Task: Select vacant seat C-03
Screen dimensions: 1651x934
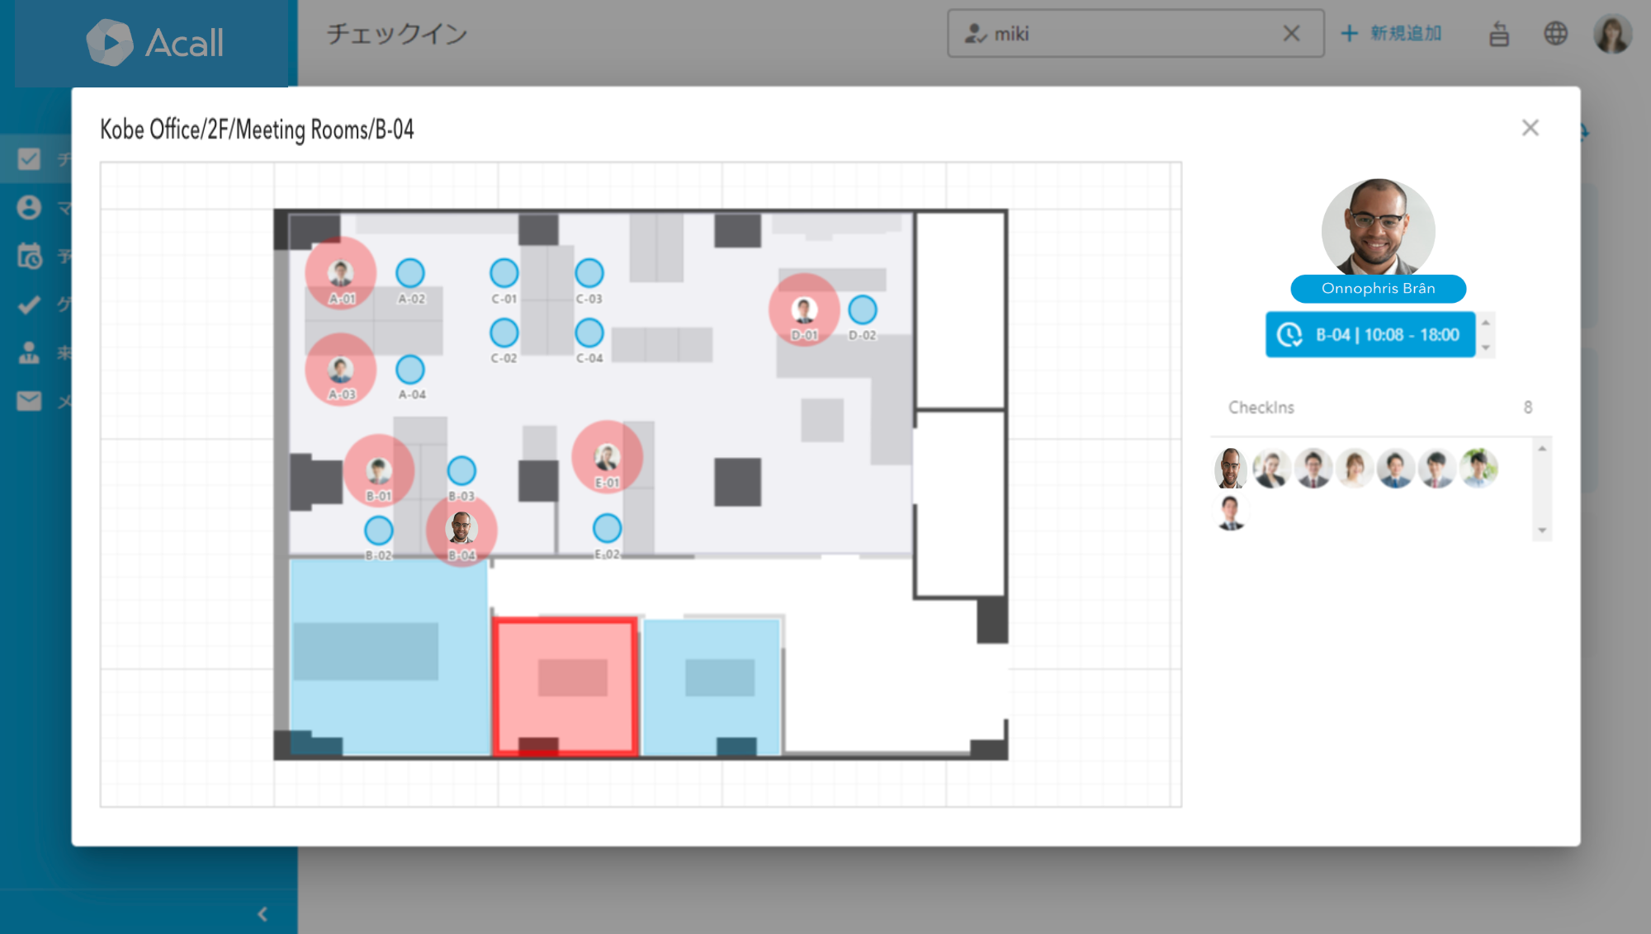Action: pos(589,273)
